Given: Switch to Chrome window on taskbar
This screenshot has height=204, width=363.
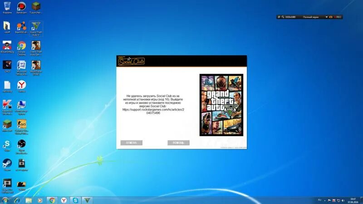Looking at the screenshot, I should [x=52, y=200].
